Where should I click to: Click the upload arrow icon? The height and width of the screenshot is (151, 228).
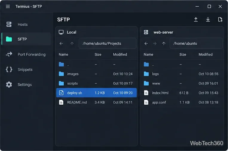[196, 19]
